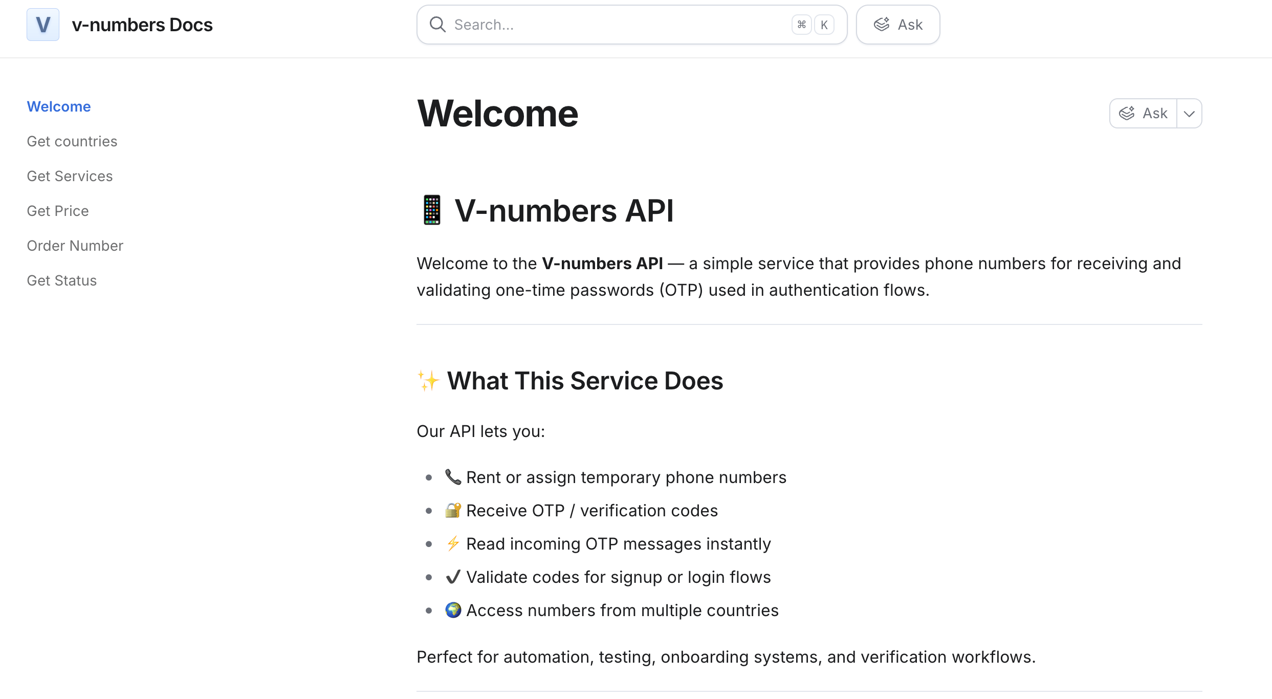Focus the Search input field
The height and width of the screenshot is (699, 1272).
pos(632,25)
